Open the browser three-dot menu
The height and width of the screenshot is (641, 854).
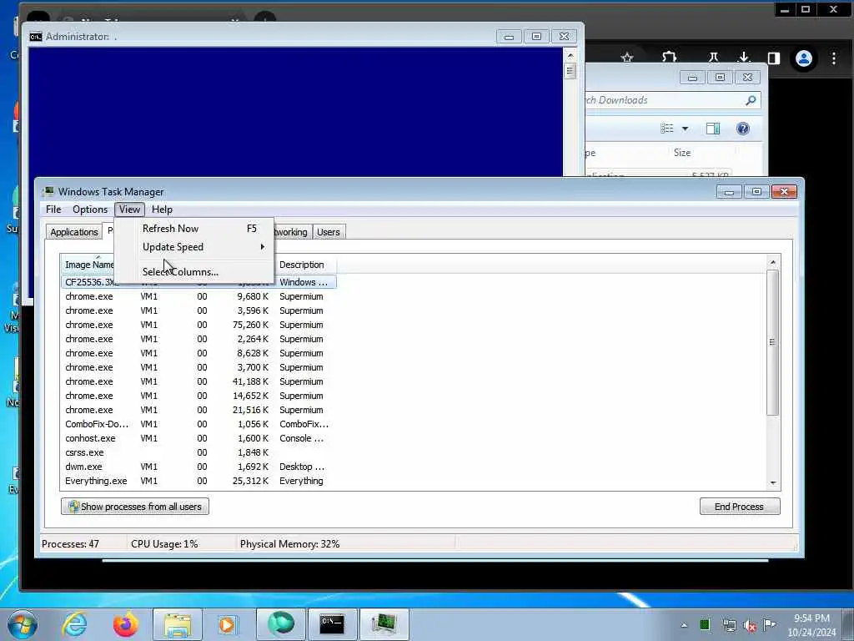coord(834,58)
